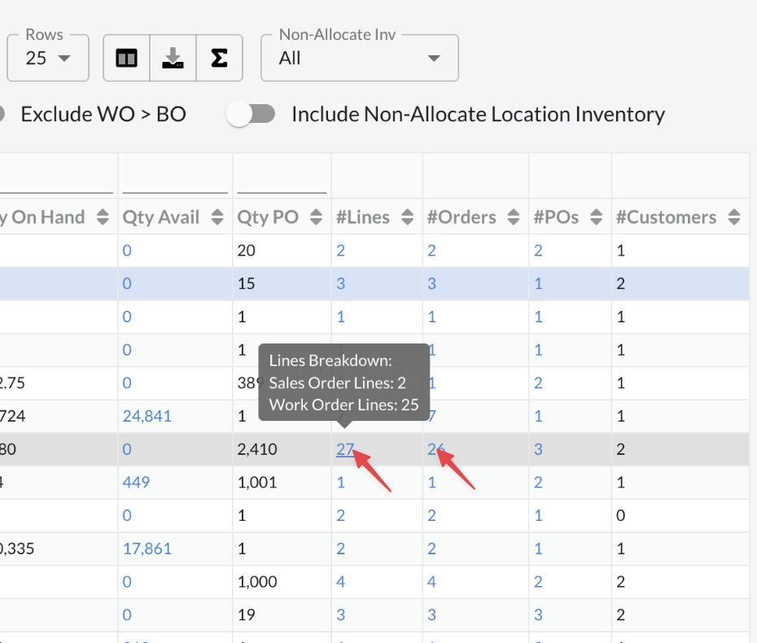Click the Qty PO filter field
The image size is (757, 643).
[282, 181]
